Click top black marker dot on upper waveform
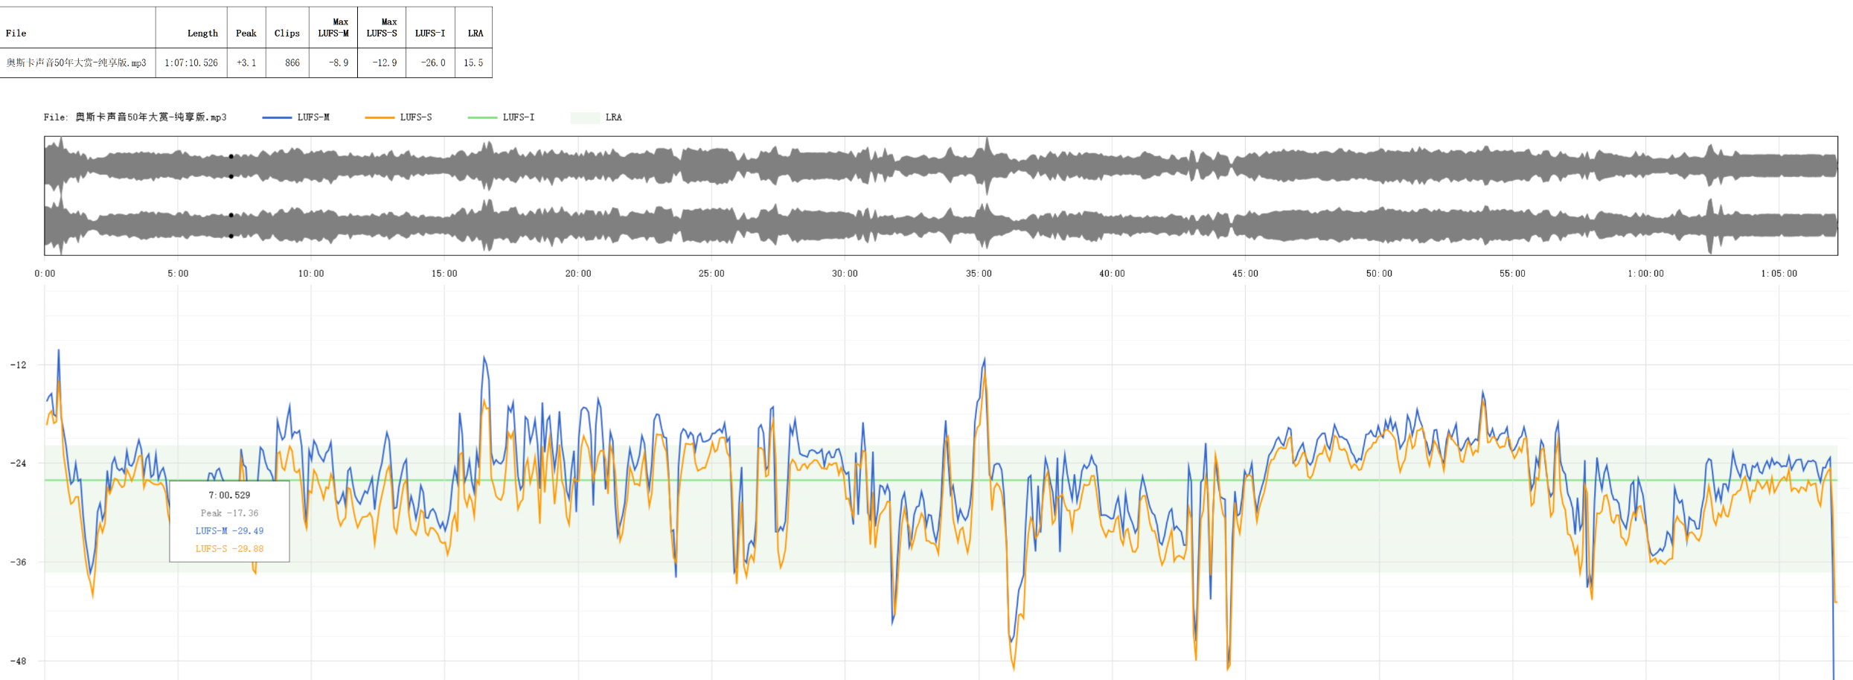Viewport: 1853px width, 680px height. pos(231,156)
